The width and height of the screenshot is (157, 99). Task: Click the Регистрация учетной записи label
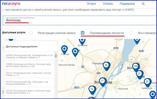click(x=57, y=33)
